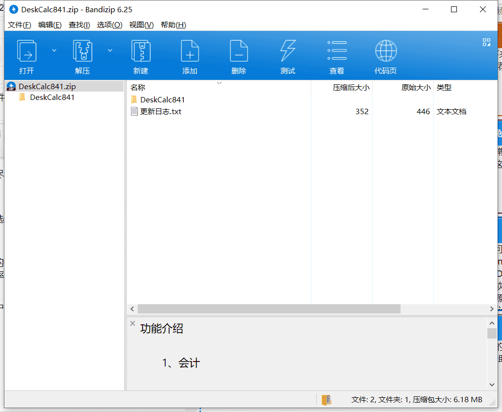Click the preview pane scroll-down arrow

tap(492, 385)
